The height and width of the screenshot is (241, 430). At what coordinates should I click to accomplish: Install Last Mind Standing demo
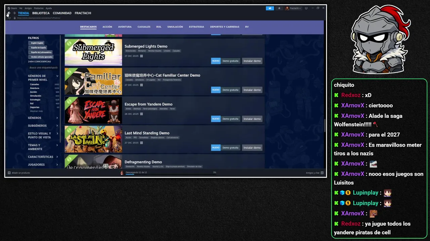252,148
